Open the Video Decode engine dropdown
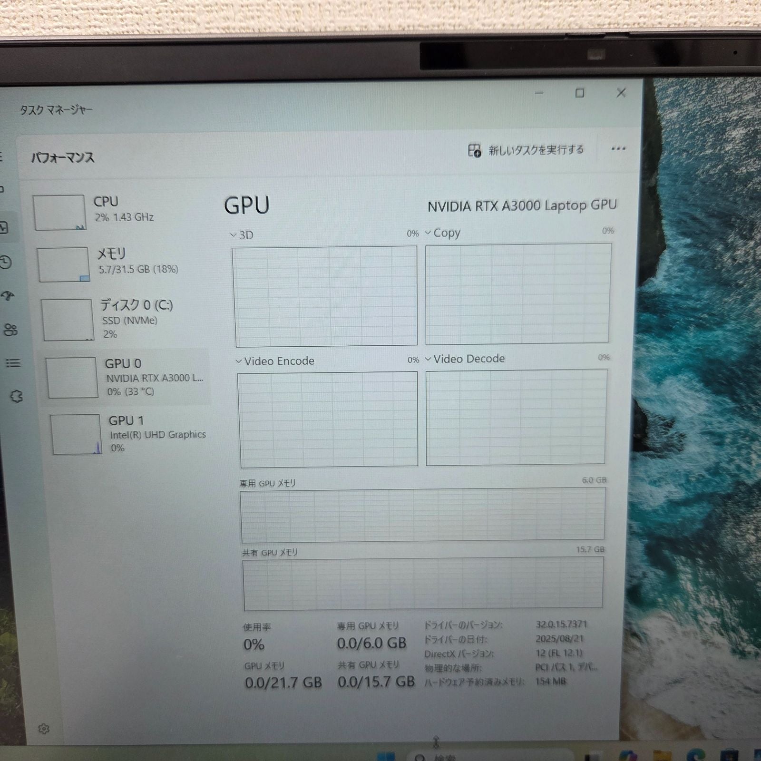Image resolution: width=761 pixels, height=761 pixels. pyautogui.click(x=428, y=359)
